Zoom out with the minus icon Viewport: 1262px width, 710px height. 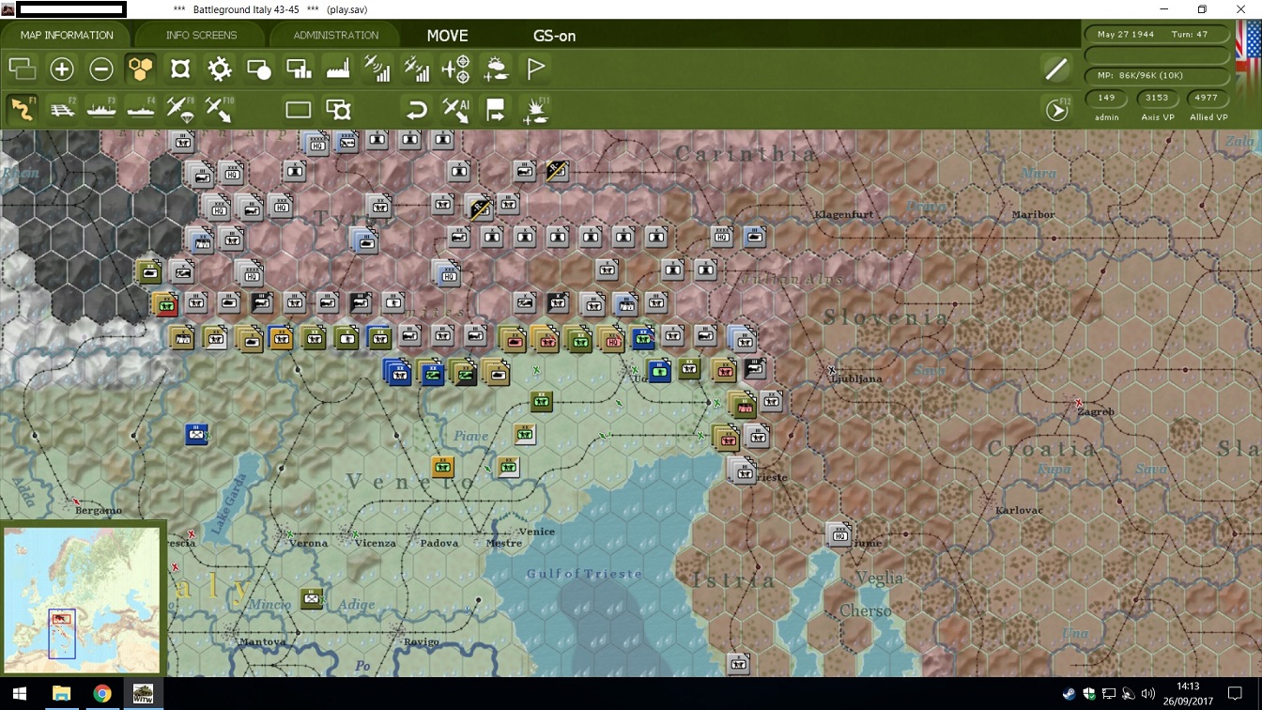pos(101,69)
